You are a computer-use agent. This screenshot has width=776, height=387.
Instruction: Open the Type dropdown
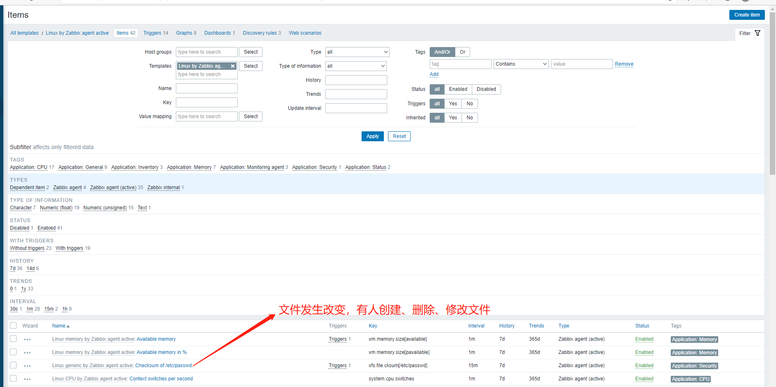click(x=357, y=52)
